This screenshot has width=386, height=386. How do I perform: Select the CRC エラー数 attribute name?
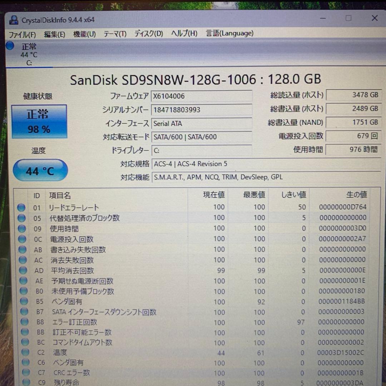[x=71, y=372]
